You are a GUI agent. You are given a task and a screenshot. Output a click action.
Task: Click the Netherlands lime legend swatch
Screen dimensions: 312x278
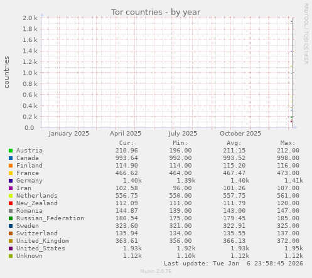[x=11, y=196]
